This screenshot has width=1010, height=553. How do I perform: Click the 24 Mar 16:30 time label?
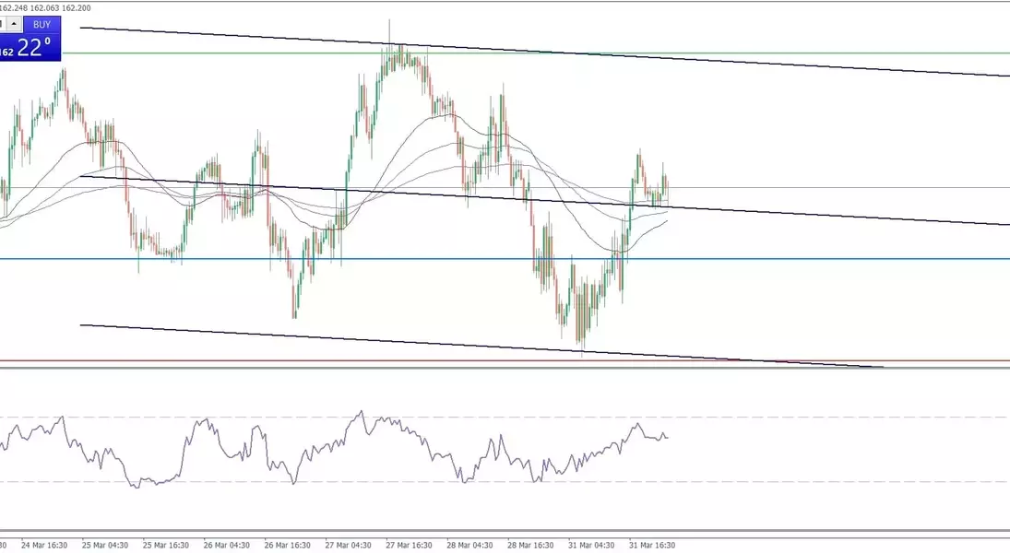(45, 545)
